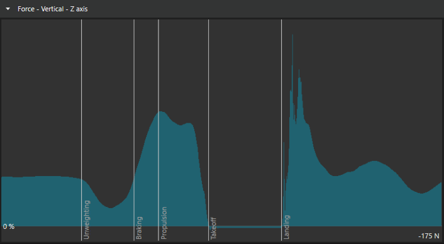
Task: Click the flat flight line after Takeoff
Action: click(x=245, y=227)
